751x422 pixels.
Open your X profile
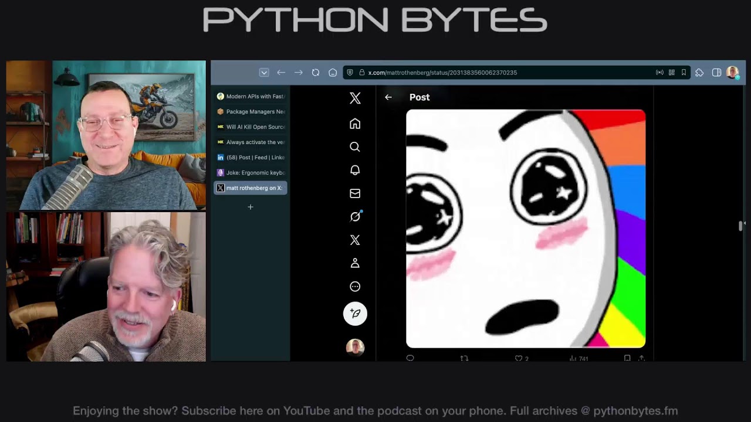355,263
